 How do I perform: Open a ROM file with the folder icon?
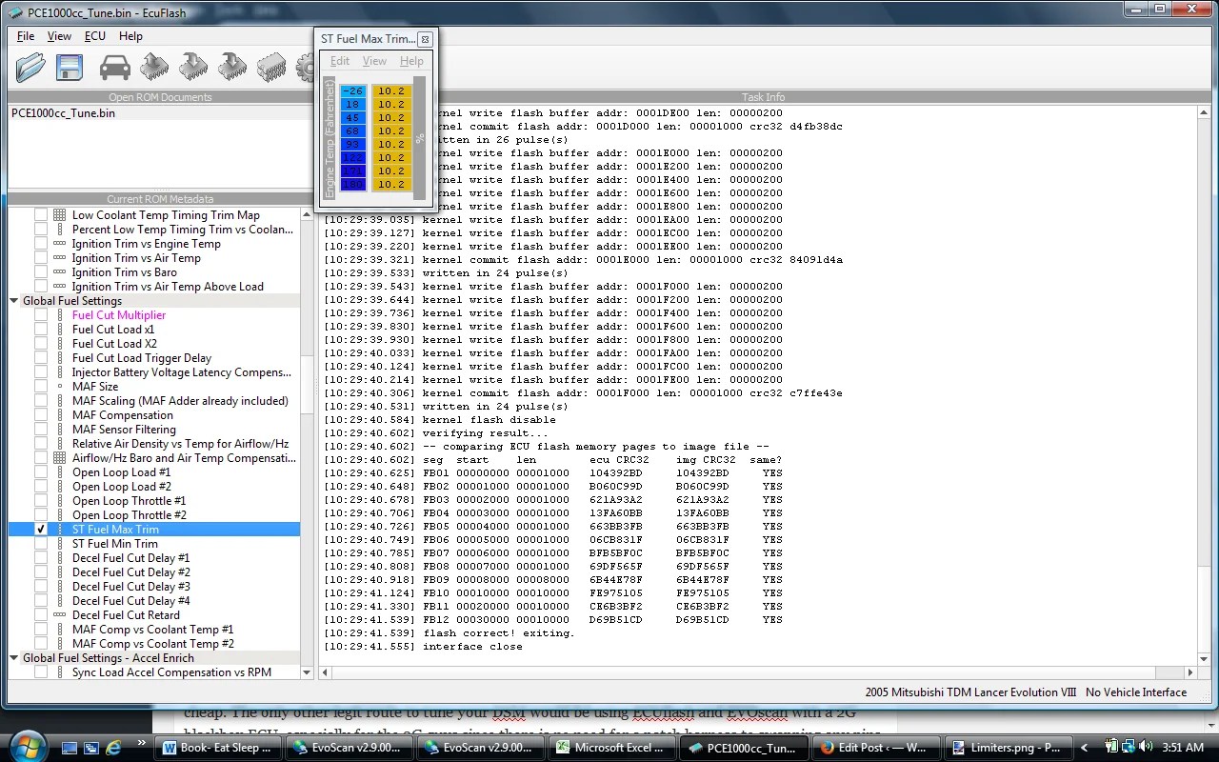click(30, 67)
